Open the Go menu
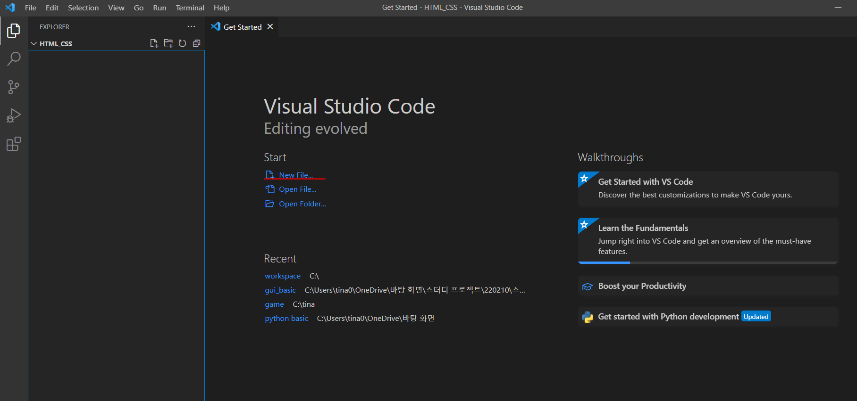 (139, 8)
